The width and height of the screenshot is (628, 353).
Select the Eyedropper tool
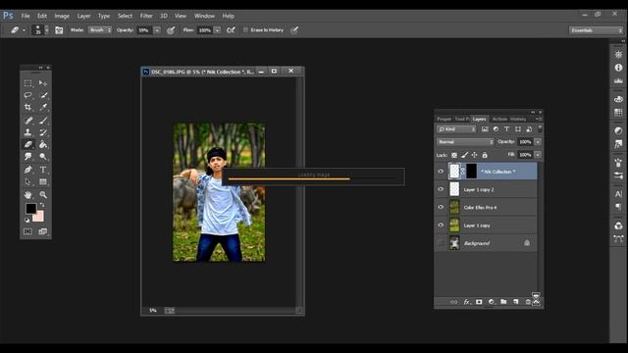43,107
